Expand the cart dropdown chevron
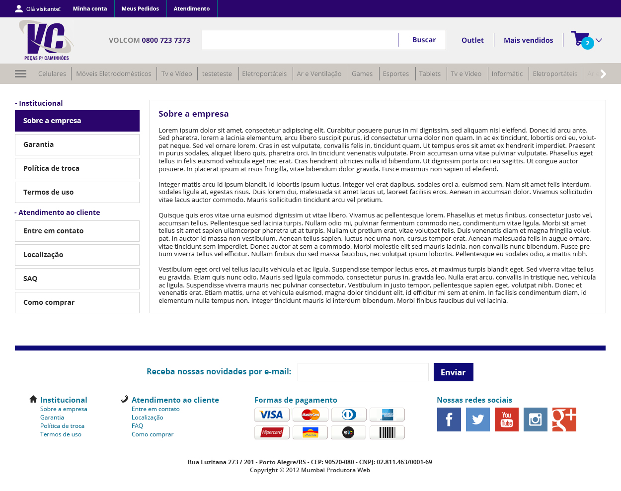The image size is (621, 491). coord(599,40)
